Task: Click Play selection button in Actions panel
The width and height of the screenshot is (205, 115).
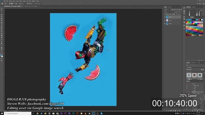Action: tap(195, 111)
